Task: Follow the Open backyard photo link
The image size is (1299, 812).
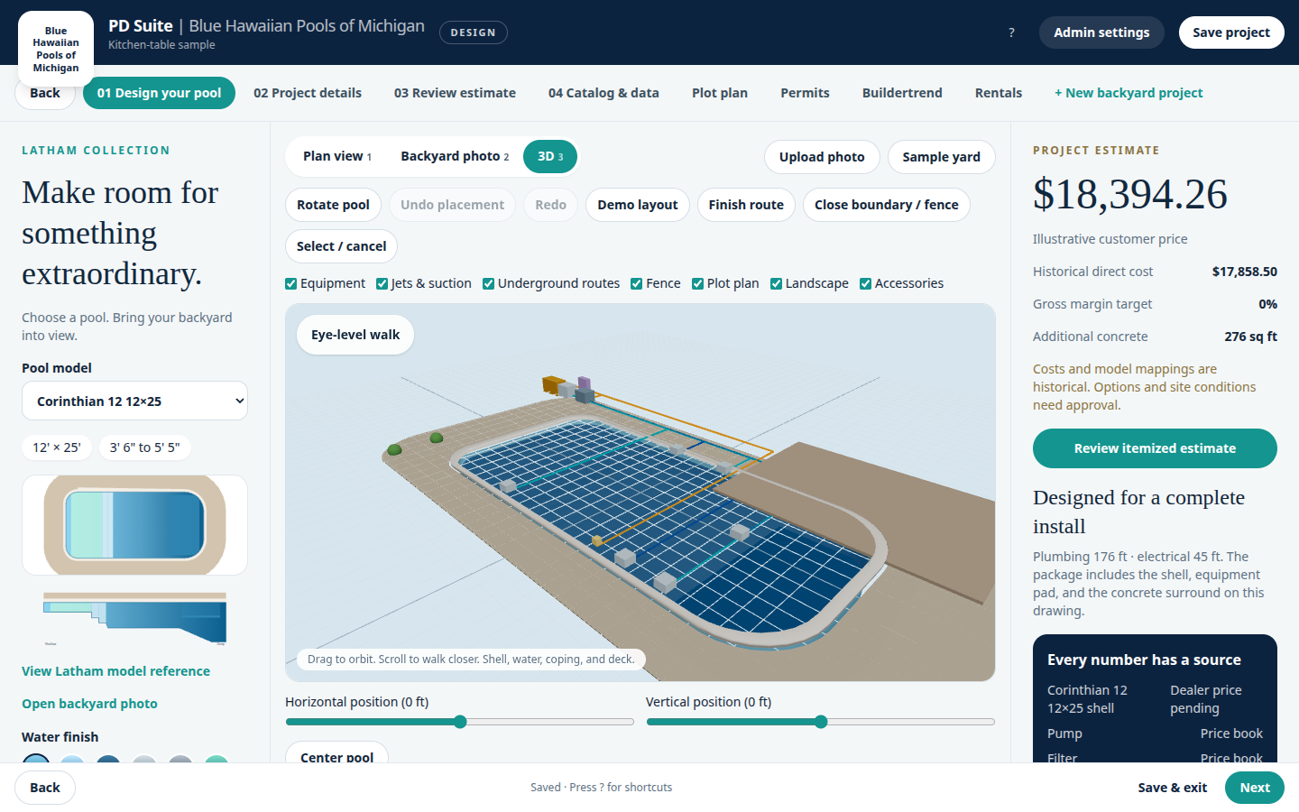Action: point(89,704)
